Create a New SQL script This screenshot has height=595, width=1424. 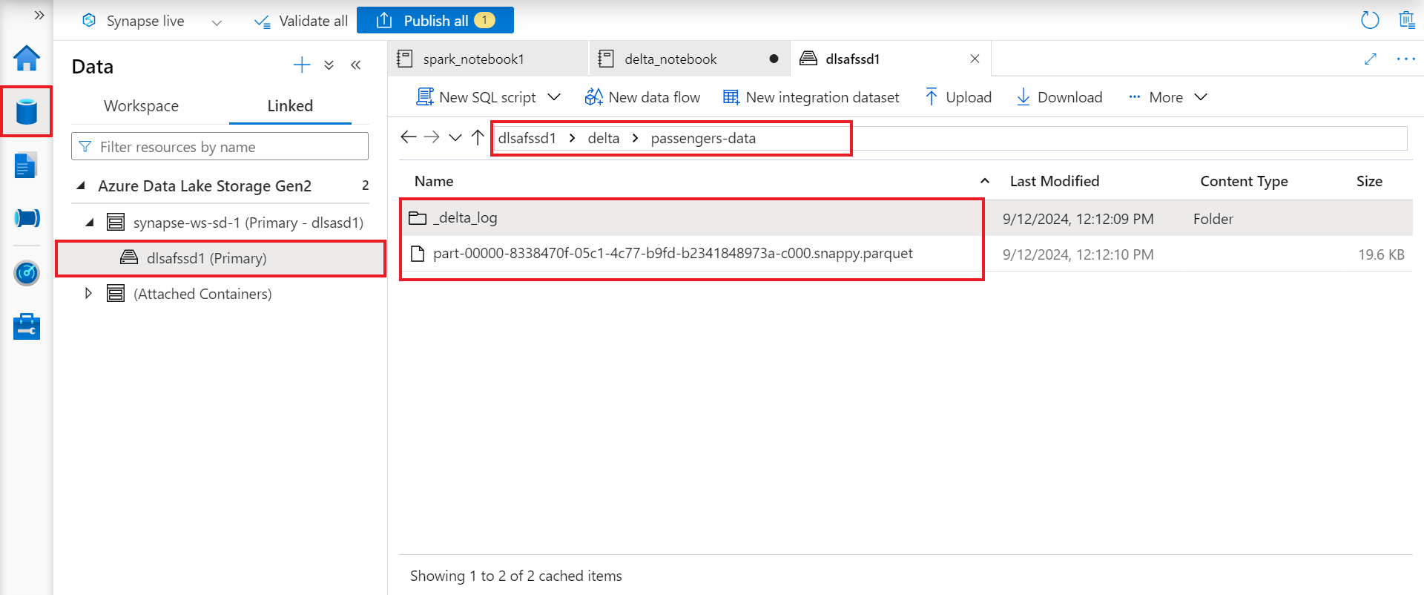pos(476,97)
